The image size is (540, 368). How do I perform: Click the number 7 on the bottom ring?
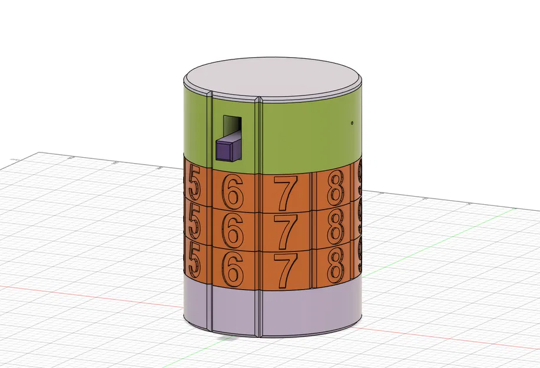point(285,271)
